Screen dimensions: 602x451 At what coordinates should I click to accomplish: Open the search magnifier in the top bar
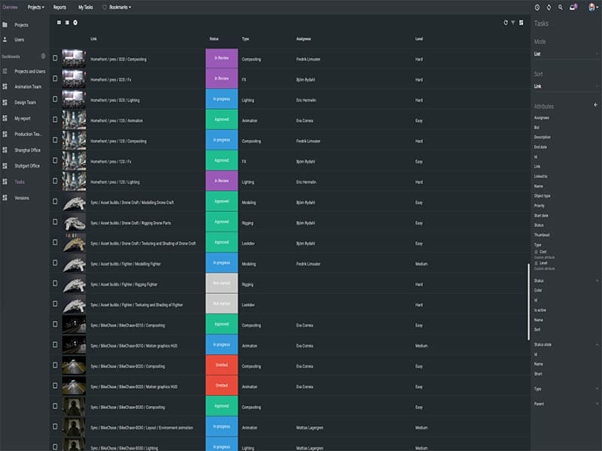point(560,7)
